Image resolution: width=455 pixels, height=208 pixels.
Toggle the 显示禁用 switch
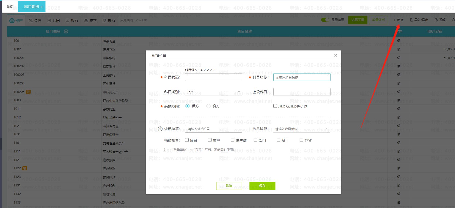click(x=325, y=20)
